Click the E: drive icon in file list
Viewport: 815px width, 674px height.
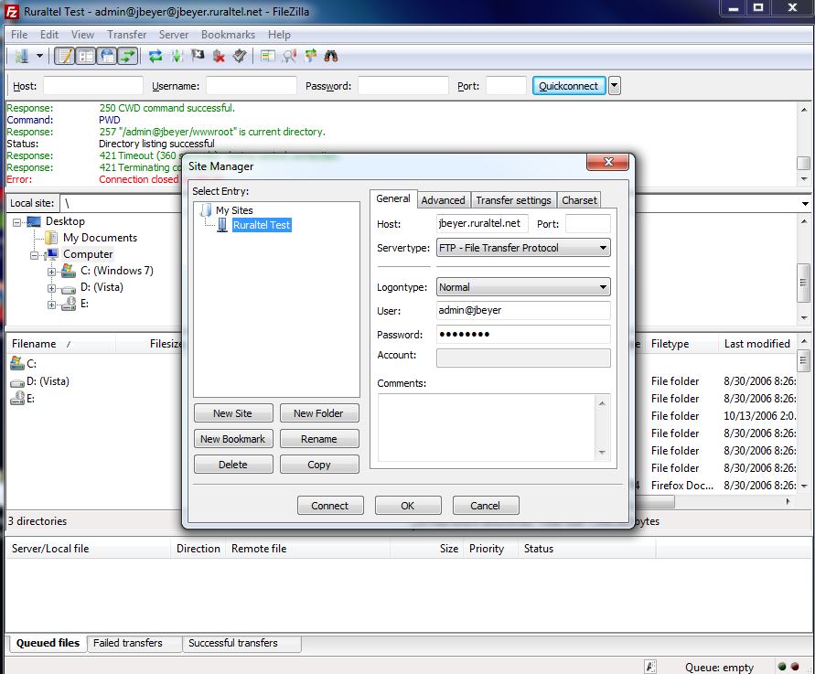tap(17, 399)
